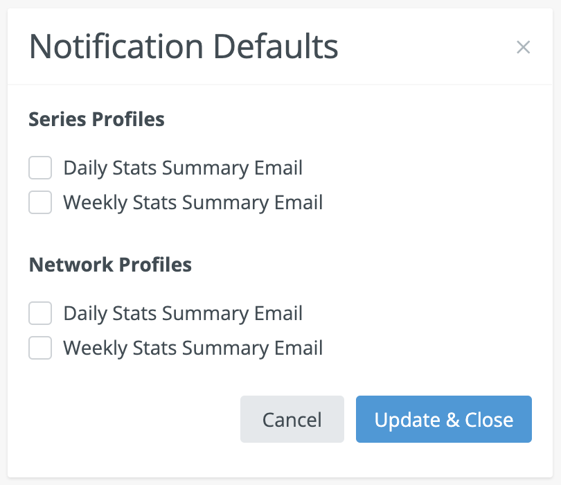The height and width of the screenshot is (485, 561).
Task: Click Daily Stats Summary Email label in Series Profiles
Action: [x=183, y=168]
